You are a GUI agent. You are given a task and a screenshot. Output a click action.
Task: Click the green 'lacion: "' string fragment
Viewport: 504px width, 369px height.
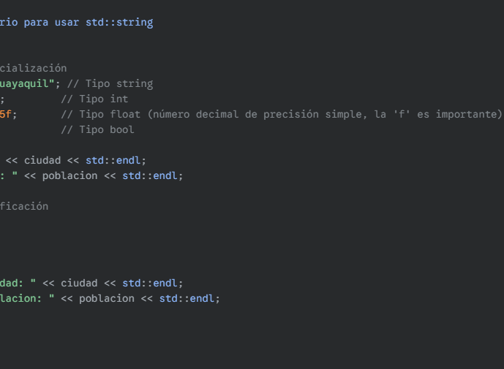[x=27, y=298]
